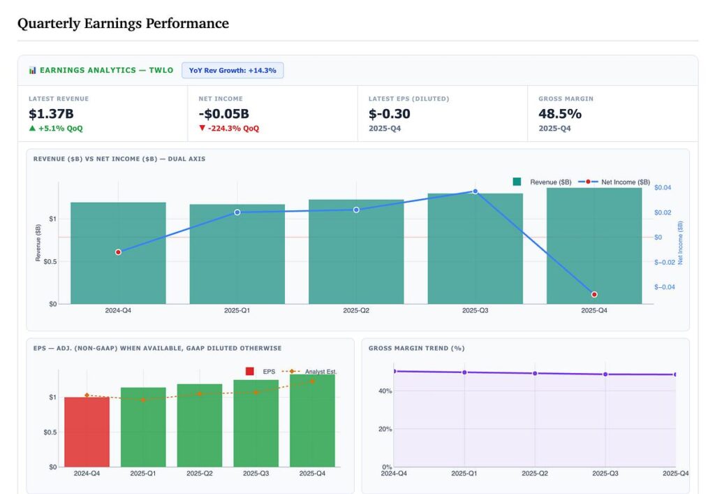Click the 2024-Q4 analyst estimate diamond marker
Screen dimensions: 715x494
tap(87, 395)
